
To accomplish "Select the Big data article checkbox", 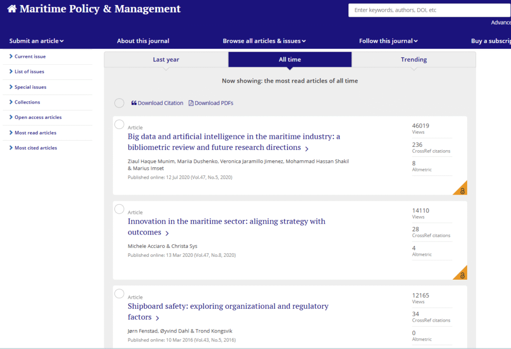I will coord(119,124).
